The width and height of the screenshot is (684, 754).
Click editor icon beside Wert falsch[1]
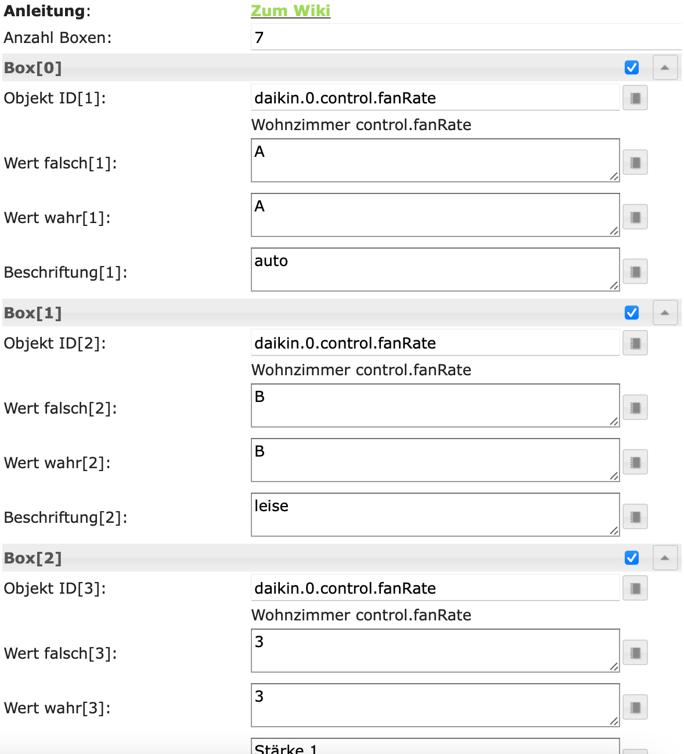point(635,162)
